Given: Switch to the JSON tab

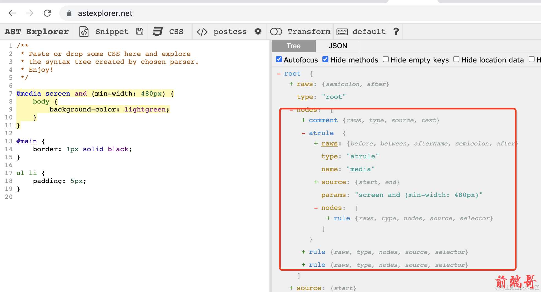Looking at the screenshot, I should tap(338, 46).
